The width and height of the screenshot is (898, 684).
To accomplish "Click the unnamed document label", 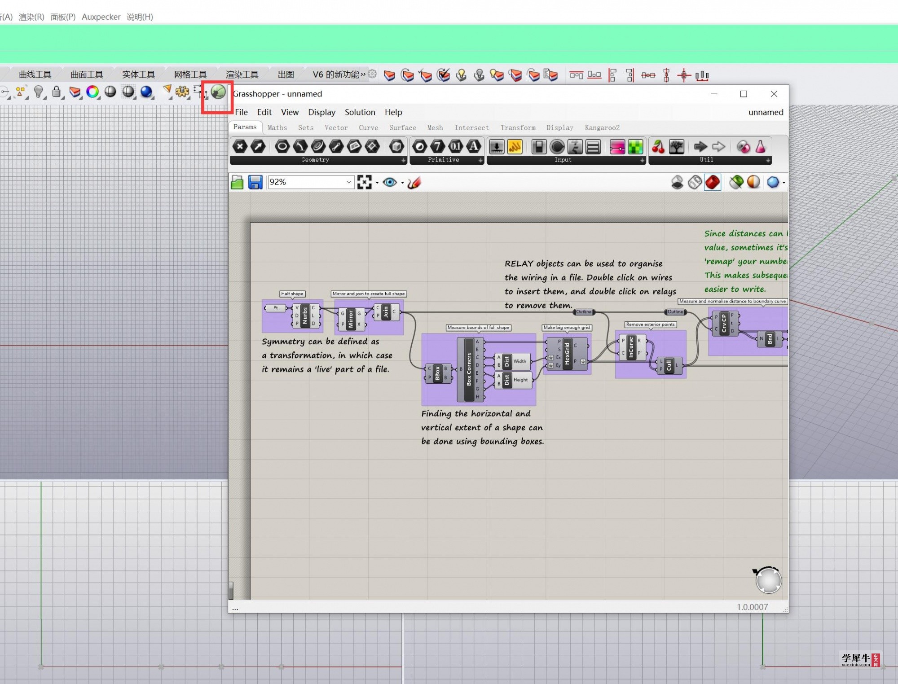I will pos(766,112).
